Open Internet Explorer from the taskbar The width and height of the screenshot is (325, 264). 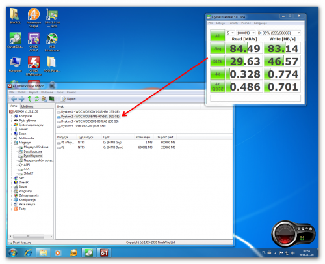pos(28,253)
